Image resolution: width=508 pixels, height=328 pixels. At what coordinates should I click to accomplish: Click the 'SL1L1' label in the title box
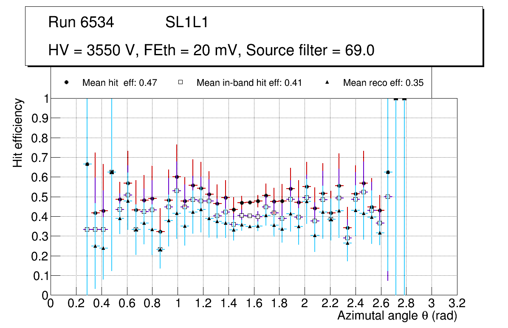(186, 23)
